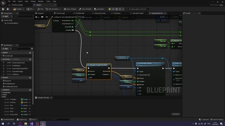This screenshot has width=225, height=126.
Task: Navigate forward with graph forward arrow
Action: [47, 17]
